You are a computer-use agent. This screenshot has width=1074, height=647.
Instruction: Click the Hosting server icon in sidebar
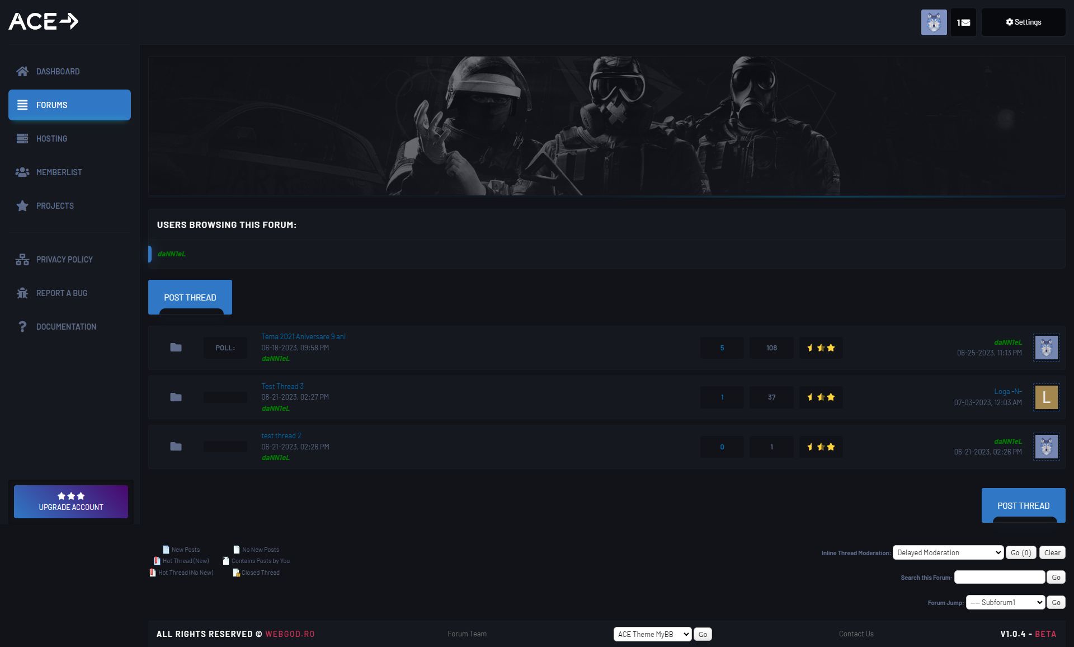[x=22, y=138]
